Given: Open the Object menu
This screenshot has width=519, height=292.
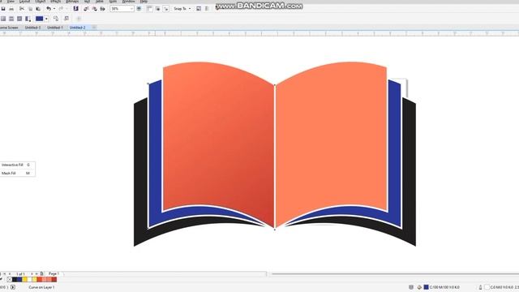Looking at the screenshot, I should 41,2.
